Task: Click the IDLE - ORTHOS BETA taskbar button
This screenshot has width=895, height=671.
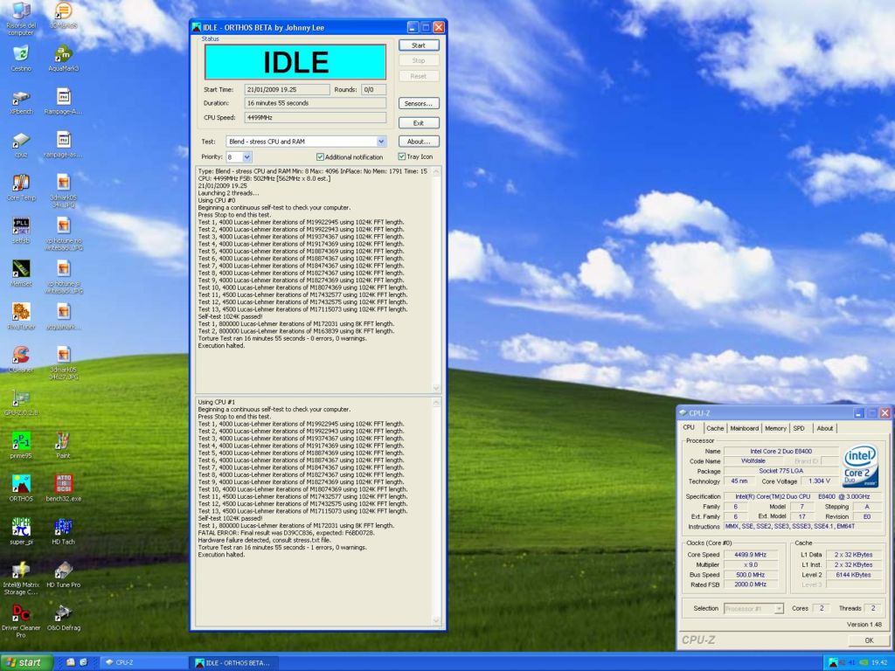Action: coord(235,662)
